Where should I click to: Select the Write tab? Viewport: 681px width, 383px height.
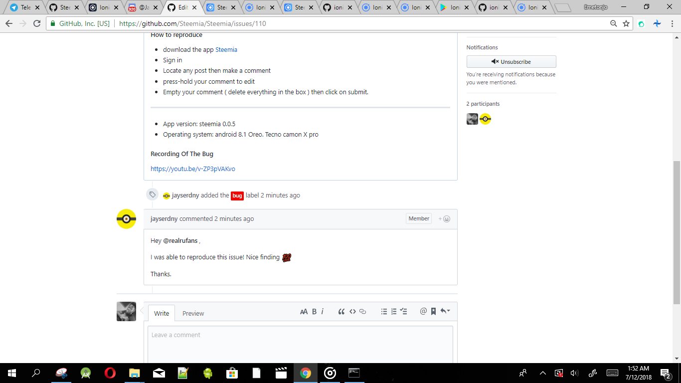pyautogui.click(x=162, y=313)
